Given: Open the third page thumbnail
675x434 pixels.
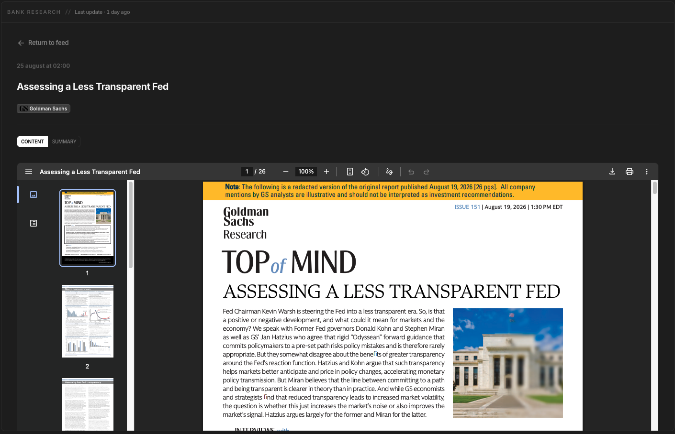Looking at the screenshot, I should pos(88,404).
